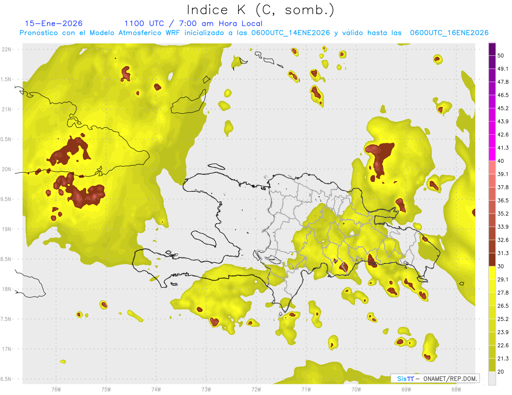
Task: Click legend value "47.8"
Action: [x=503, y=82]
